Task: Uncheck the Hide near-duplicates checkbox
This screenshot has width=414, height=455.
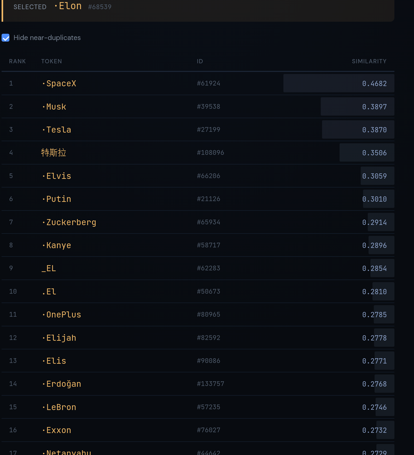Action: tap(5, 38)
